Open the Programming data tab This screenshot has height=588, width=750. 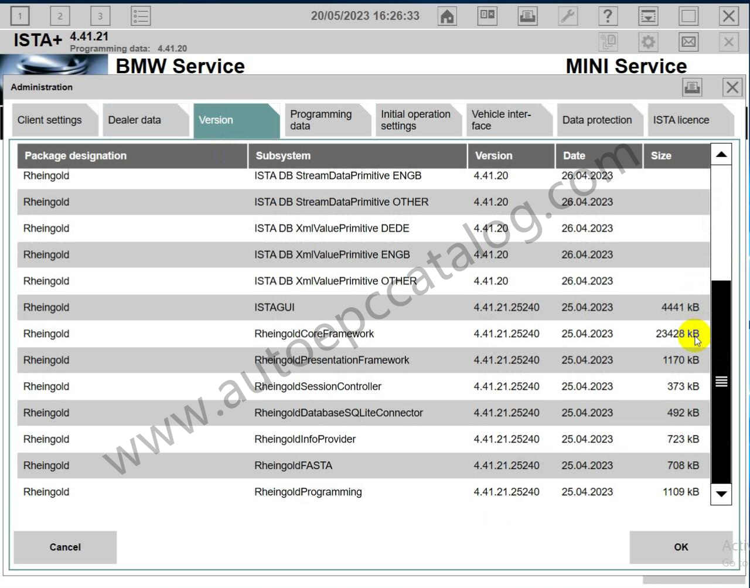click(327, 120)
